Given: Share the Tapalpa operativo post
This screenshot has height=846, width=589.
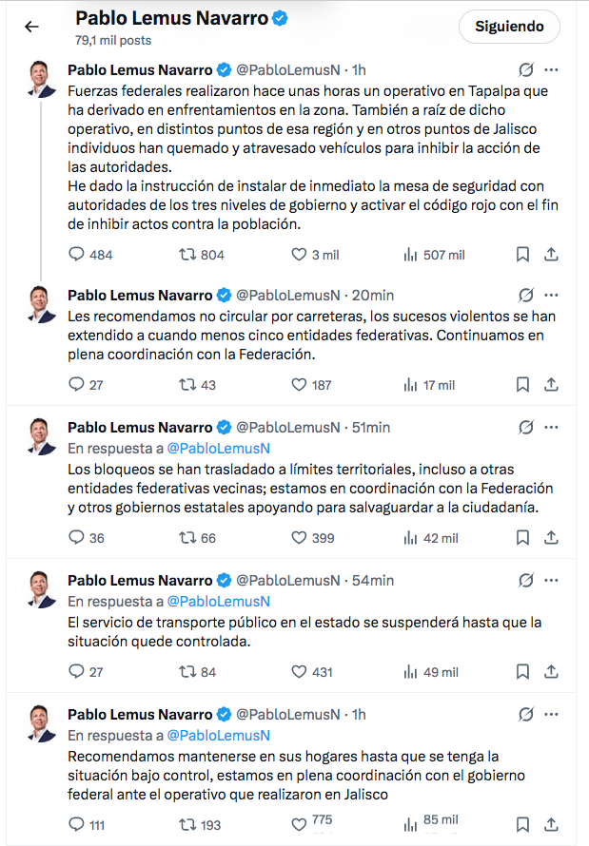Looking at the screenshot, I should (550, 255).
